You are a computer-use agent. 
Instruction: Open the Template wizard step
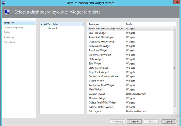point(8,23)
